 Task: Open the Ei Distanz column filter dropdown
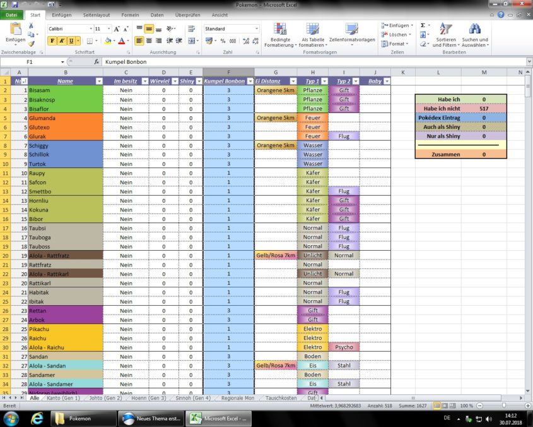(x=293, y=81)
